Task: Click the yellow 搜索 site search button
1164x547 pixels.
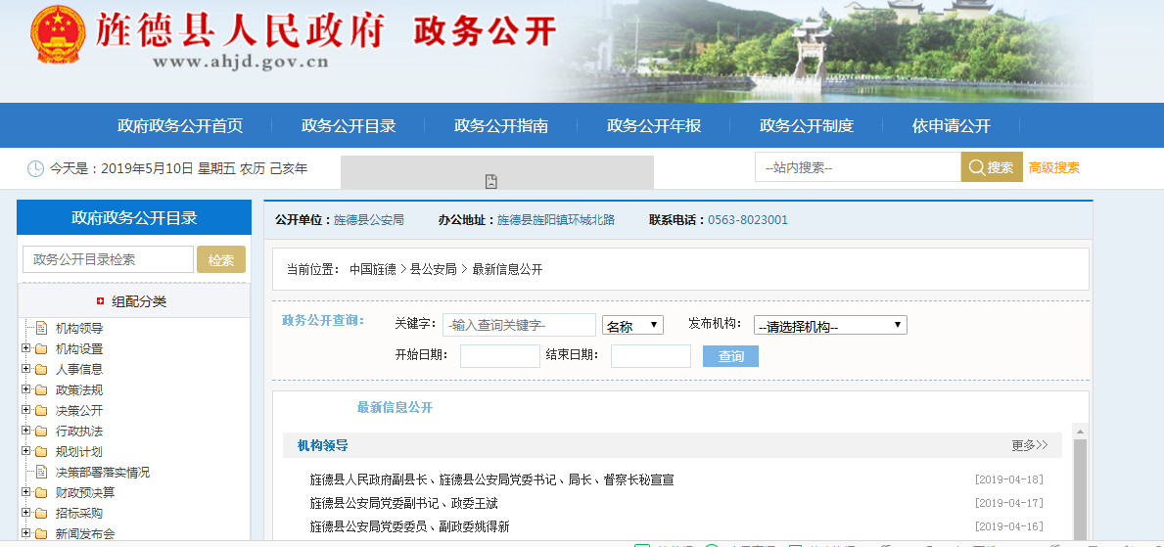Action: click(991, 167)
